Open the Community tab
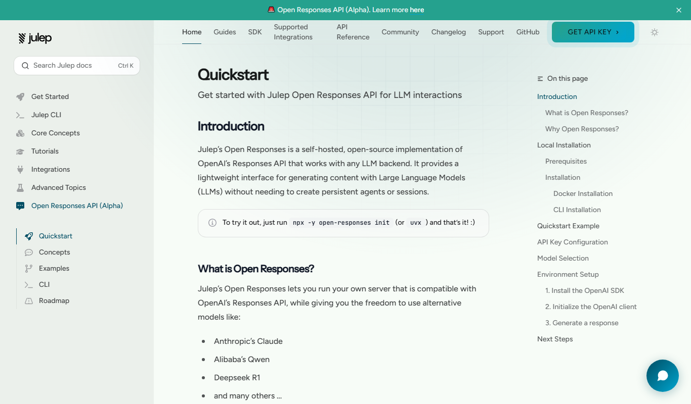691x404 pixels. coord(400,32)
